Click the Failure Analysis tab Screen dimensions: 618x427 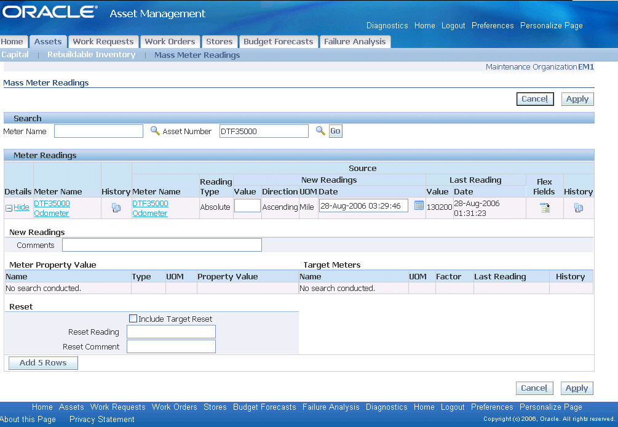tap(355, 41)
